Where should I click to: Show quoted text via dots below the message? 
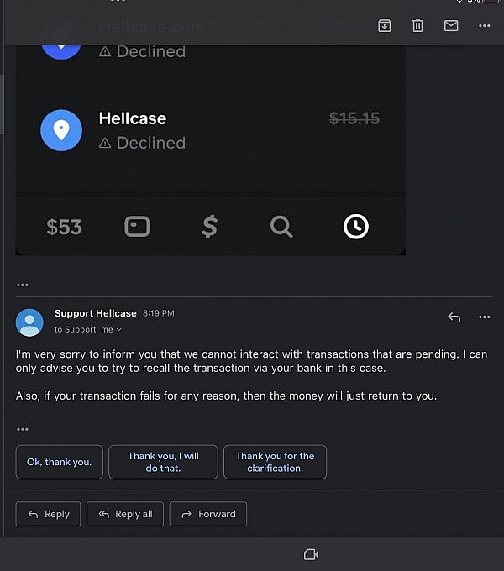point(23,429)
